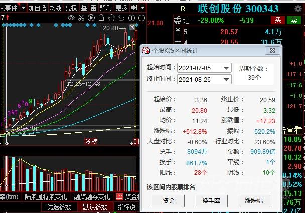The image size is (305, 213).
Task: Click the arrow-to-bar jump icon in the toolbar
Action: click(x=134, y=8)
